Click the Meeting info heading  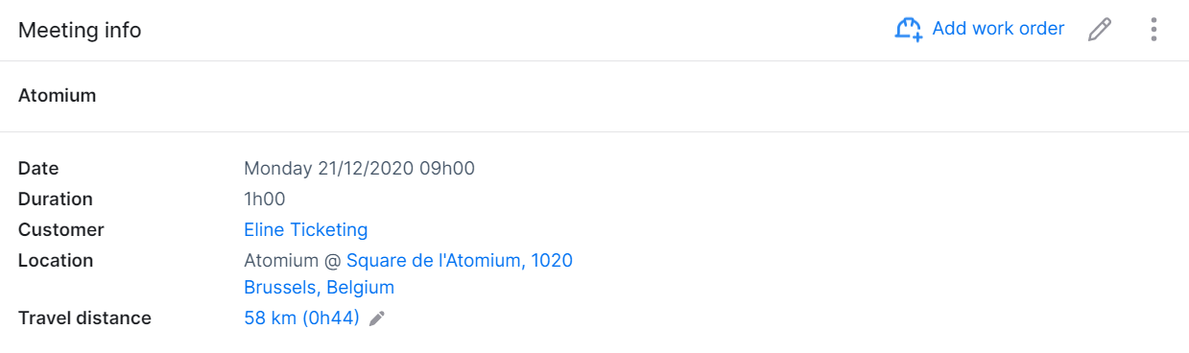80,31
